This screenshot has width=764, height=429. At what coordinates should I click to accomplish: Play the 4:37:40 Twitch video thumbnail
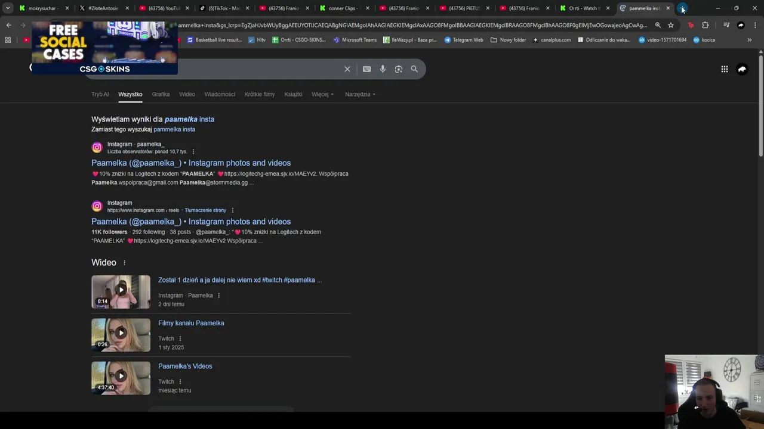[x=121, y=378]
